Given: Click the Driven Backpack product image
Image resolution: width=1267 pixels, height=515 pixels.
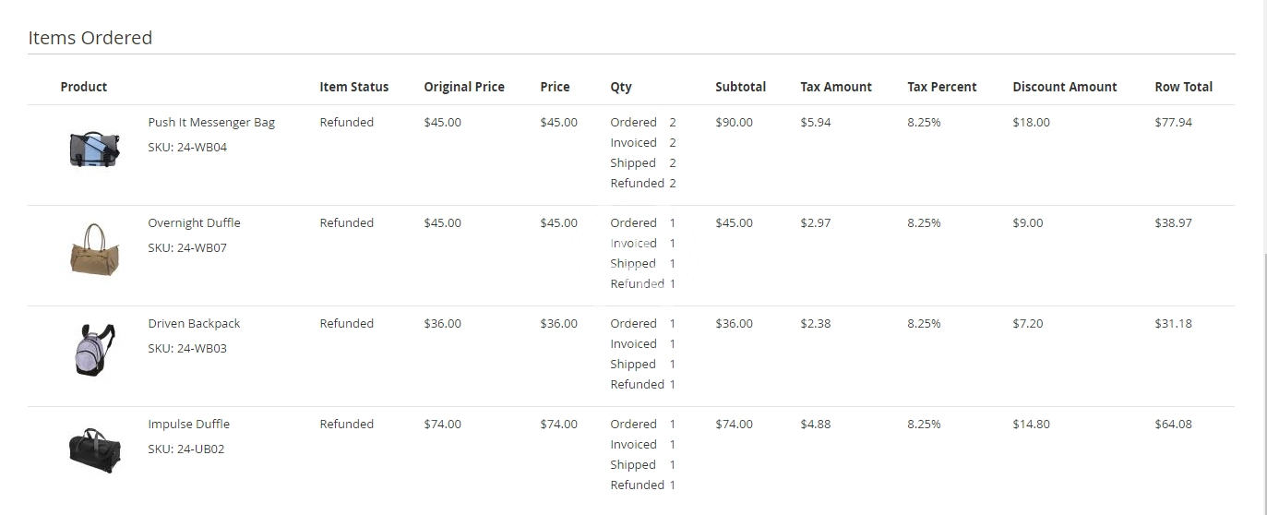Looking at the screenshot, I should pos(95,350).
